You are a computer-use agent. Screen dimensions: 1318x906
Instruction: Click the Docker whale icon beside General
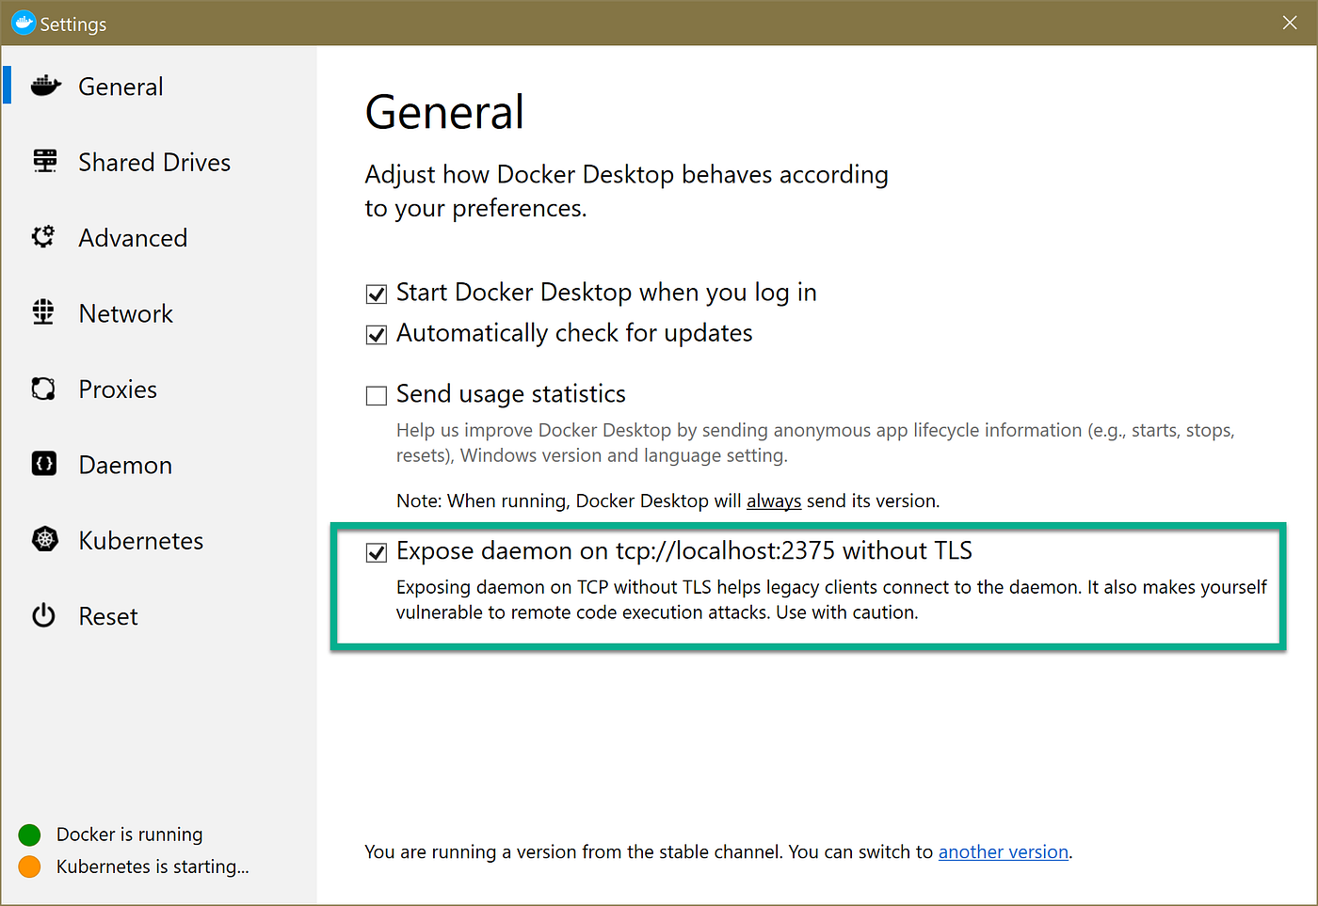[45, 86]
